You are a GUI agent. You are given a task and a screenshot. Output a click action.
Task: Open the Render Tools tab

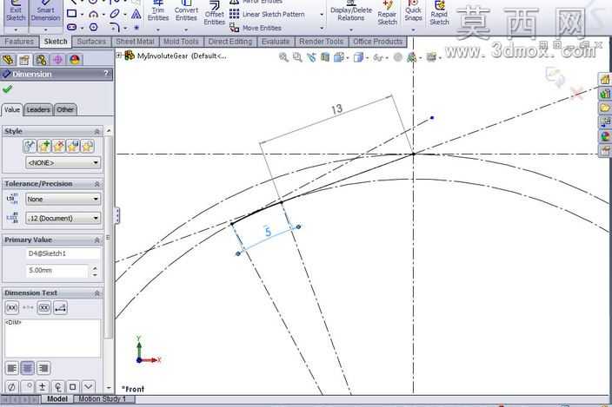point(322,42)
